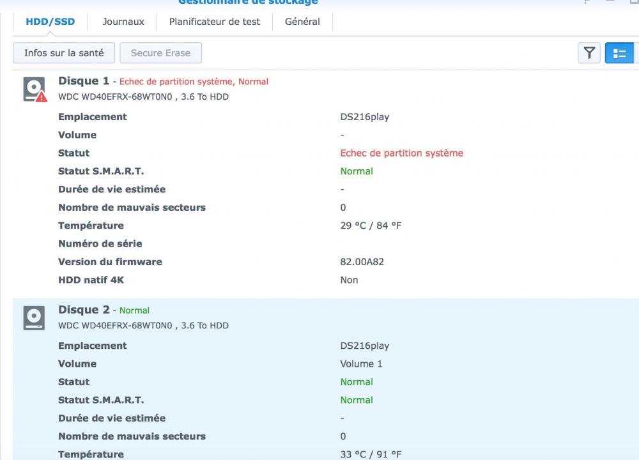Click the Statut S.M.A.R.T. label for Disque 1

101,171
